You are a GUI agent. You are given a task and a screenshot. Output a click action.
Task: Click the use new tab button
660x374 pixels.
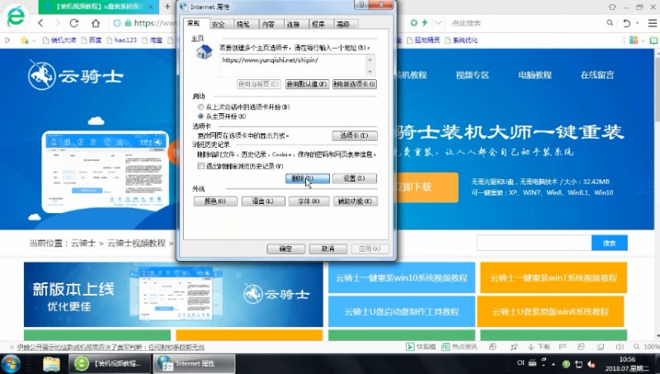355,84
